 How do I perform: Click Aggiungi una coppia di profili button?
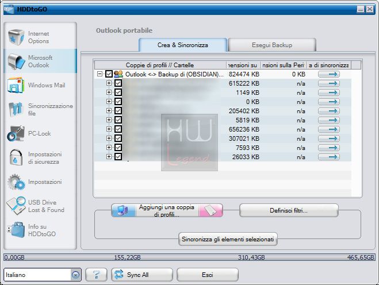pos(167,210)
